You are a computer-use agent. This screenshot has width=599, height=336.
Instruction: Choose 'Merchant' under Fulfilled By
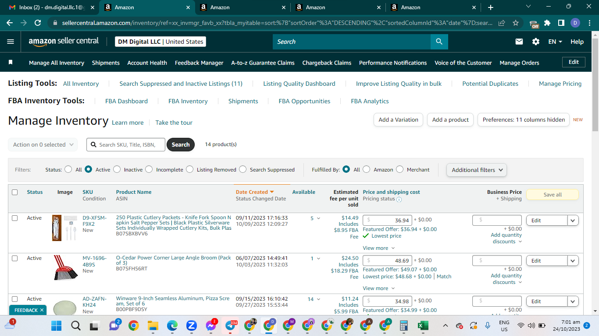point(400,169)
